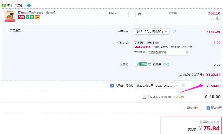Uncheck the 匿名购买 anonymous purchase checkbox
The width and height of the screenshot is (223, 134).
pyautogui.click(x=208, y=108)
